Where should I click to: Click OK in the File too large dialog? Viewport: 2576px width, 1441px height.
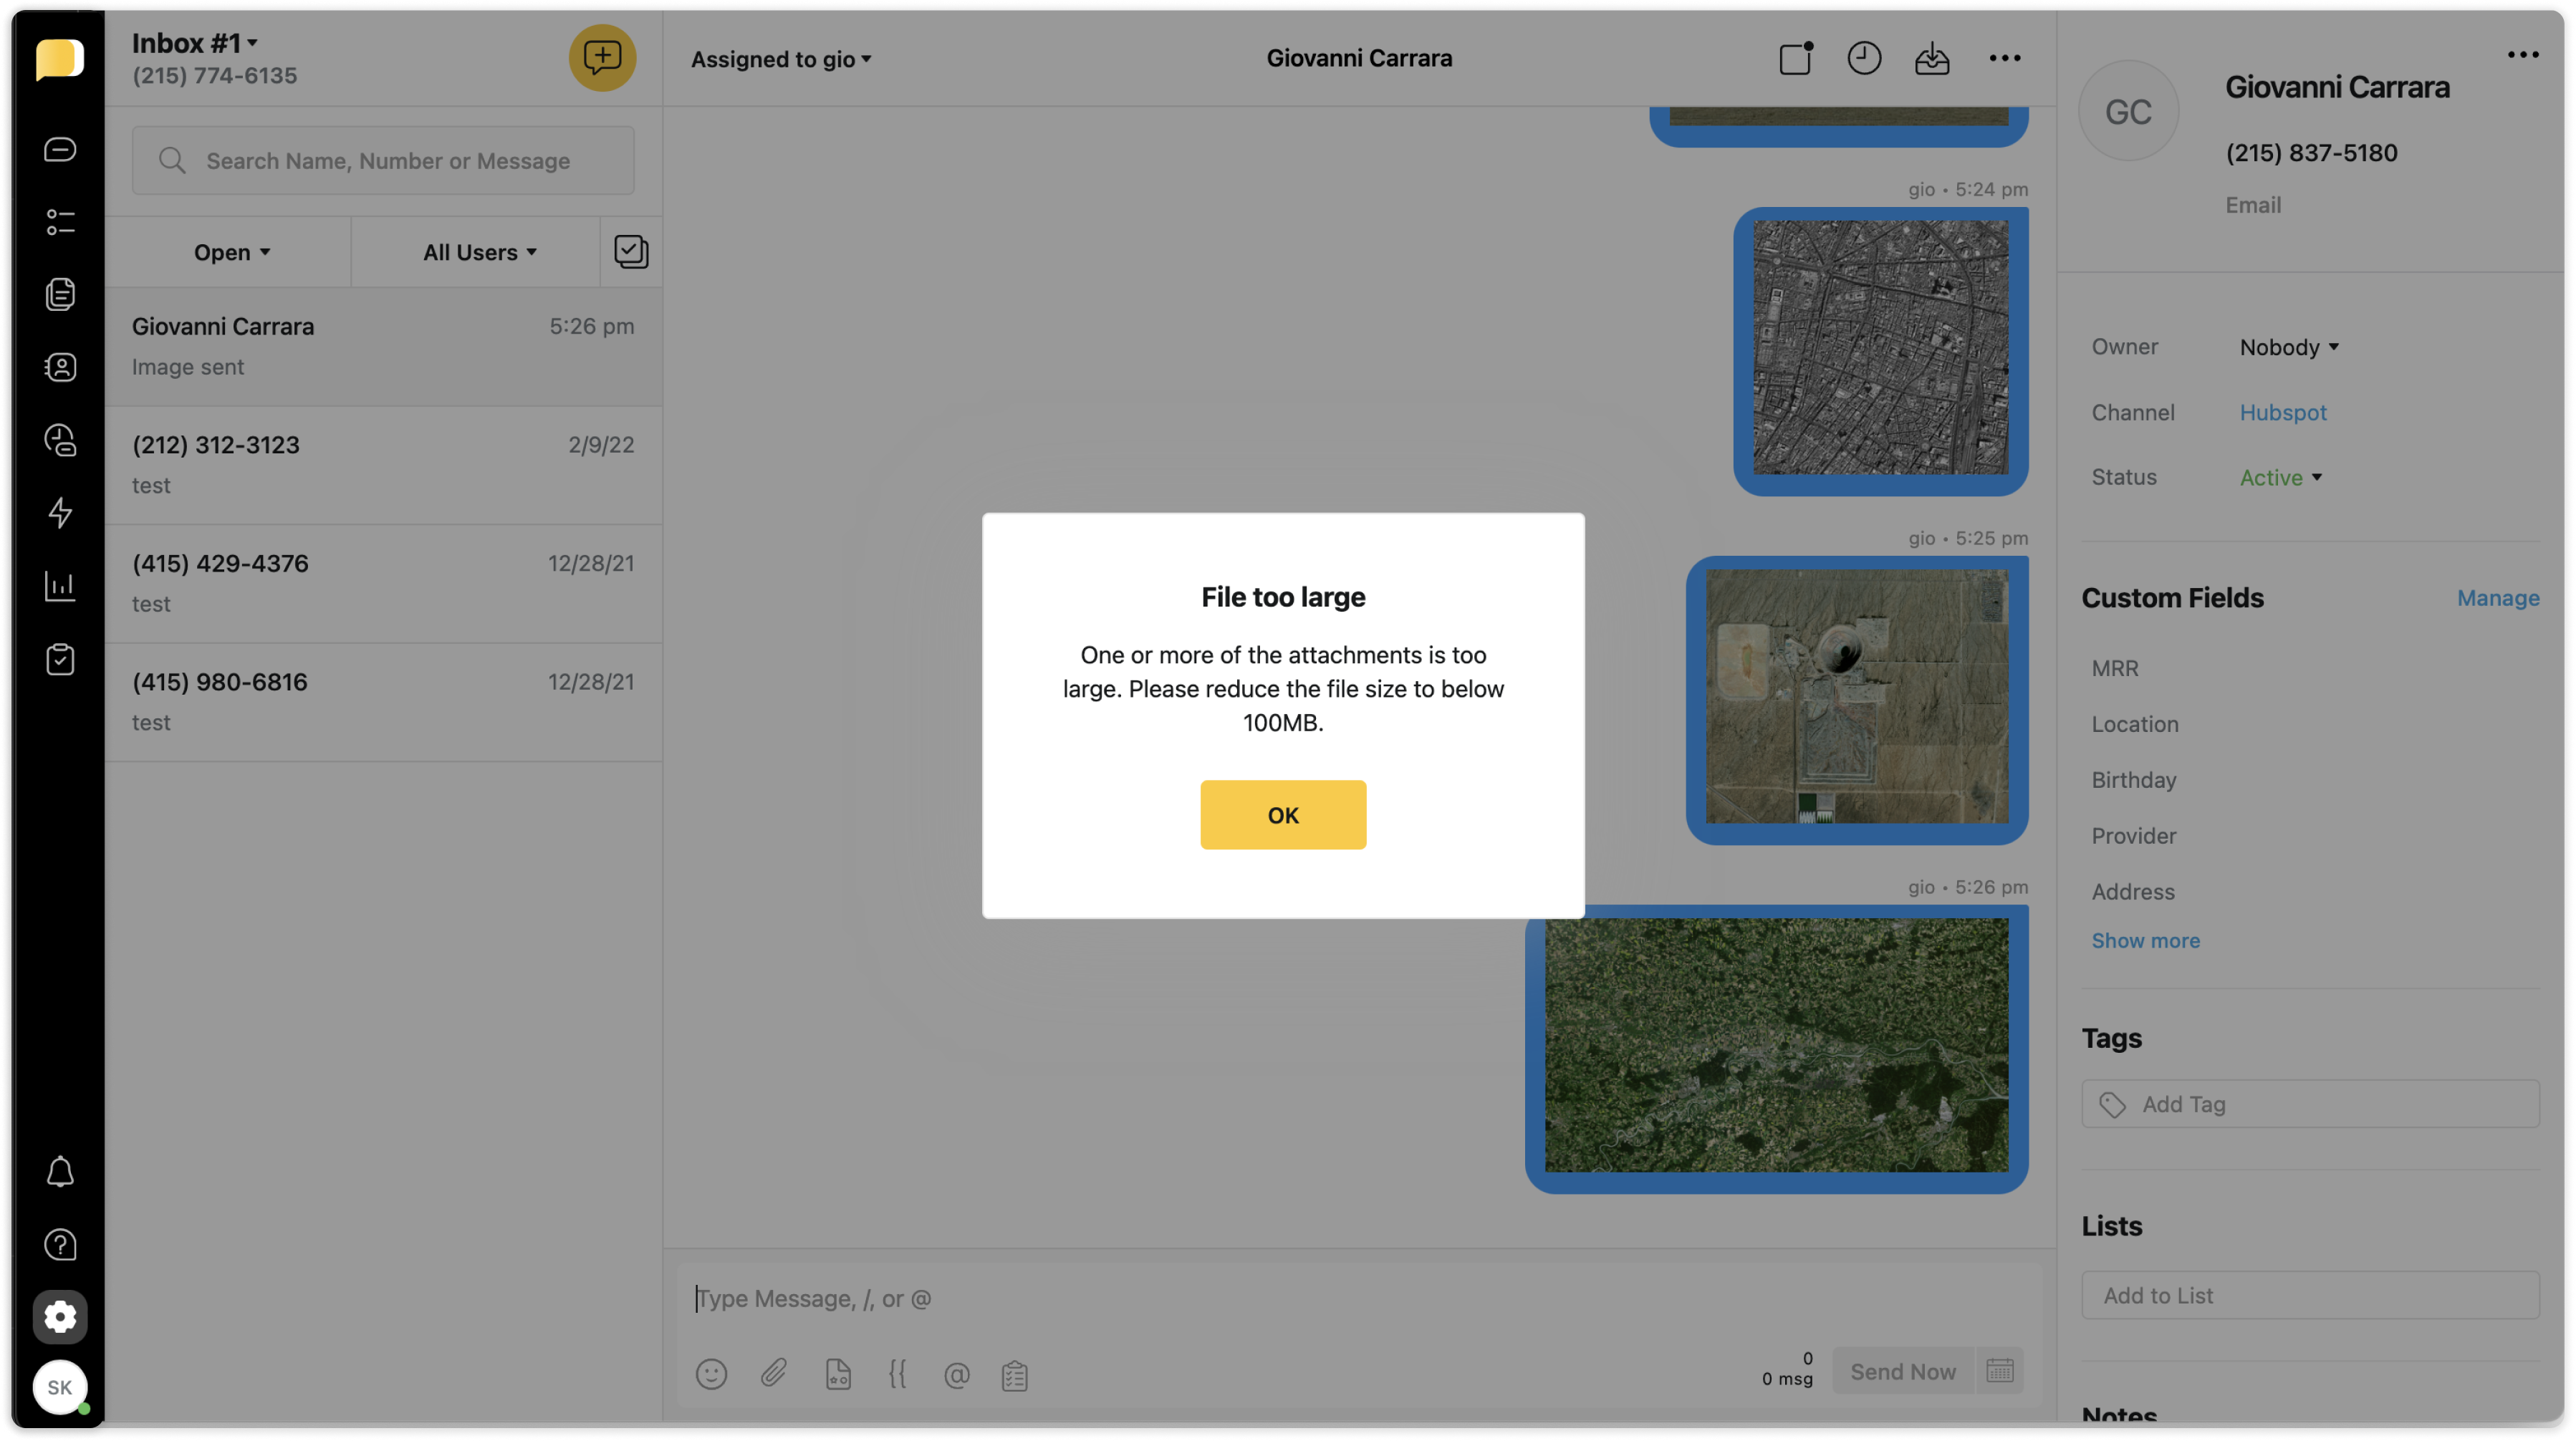coord(1283,815)
